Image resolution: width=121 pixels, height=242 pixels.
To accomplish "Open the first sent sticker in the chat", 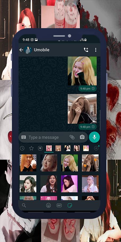I will (x=82, y=71).
